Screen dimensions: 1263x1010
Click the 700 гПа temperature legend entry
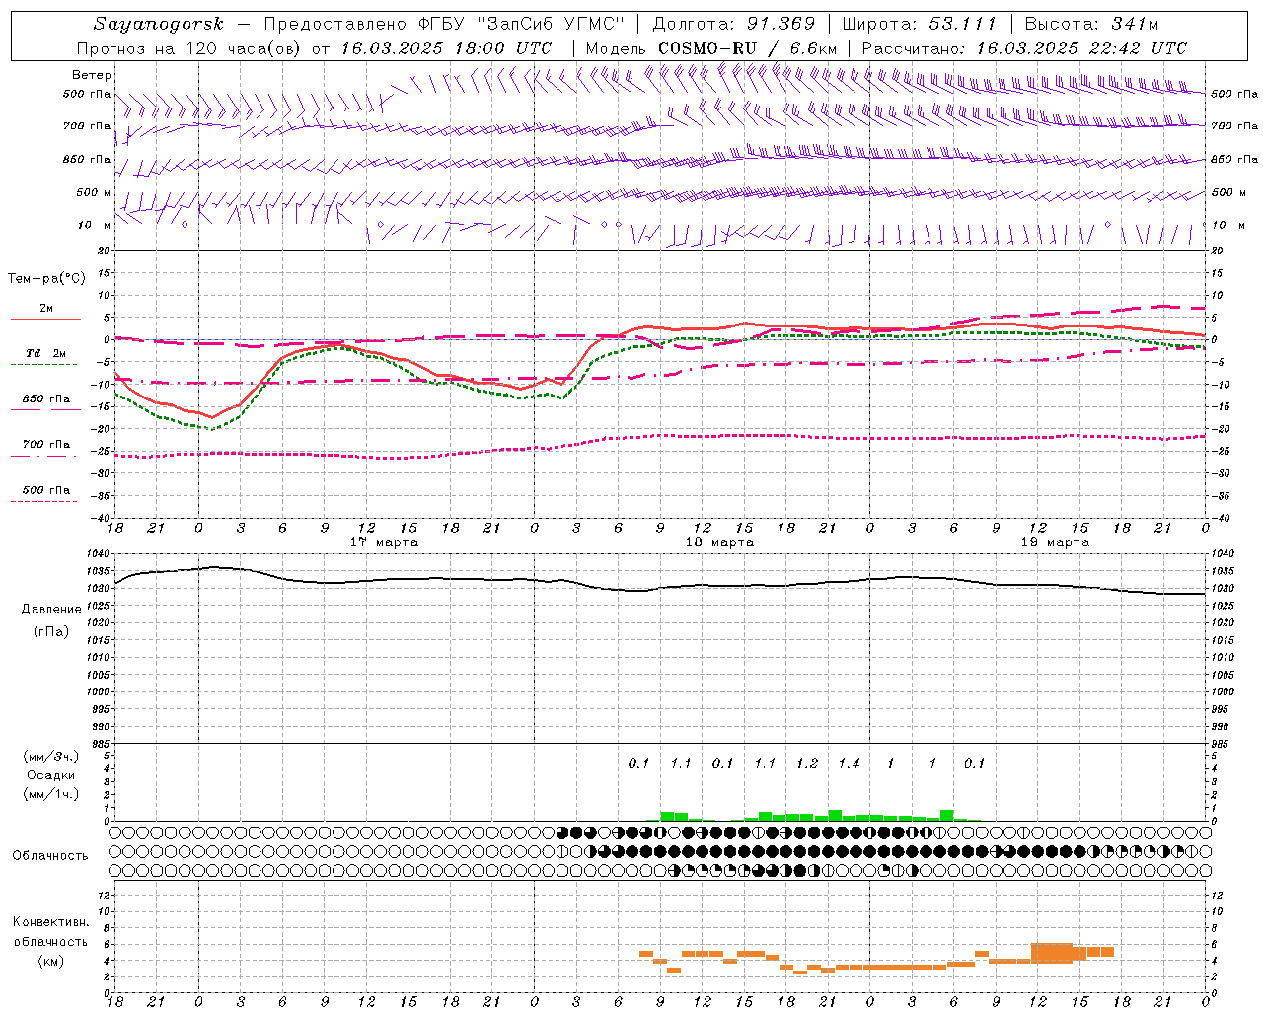[45, 445]
